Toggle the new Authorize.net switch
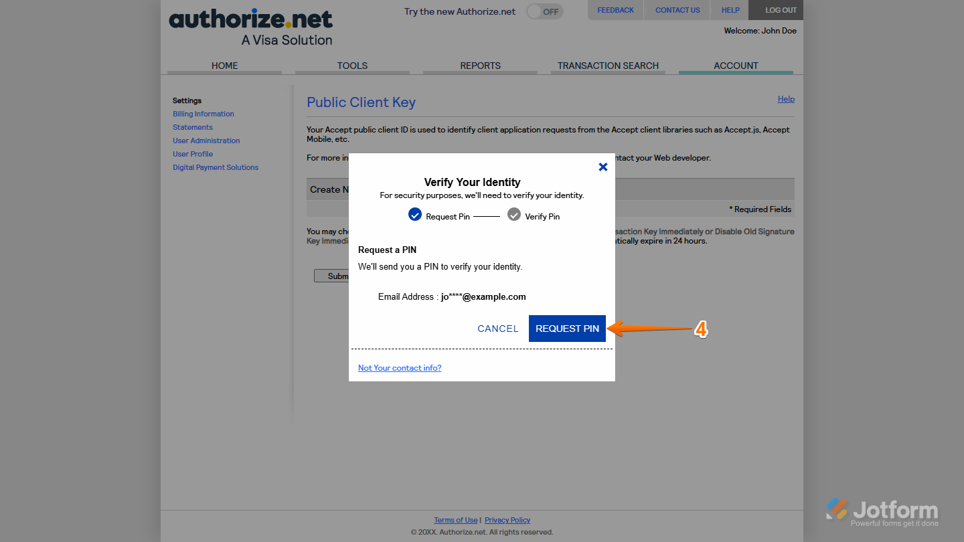The height and width of the screenshot is (542, 964). point(544,11)
